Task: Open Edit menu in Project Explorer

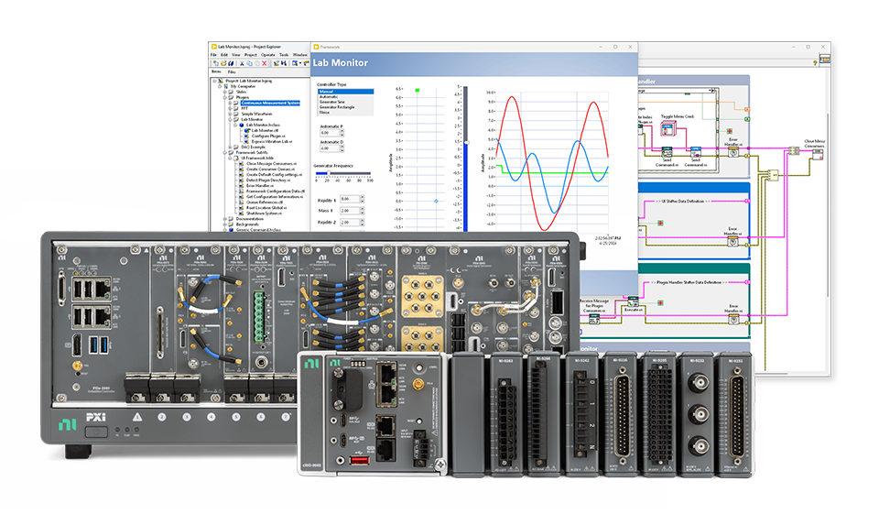Action: (x=224, y=55)
